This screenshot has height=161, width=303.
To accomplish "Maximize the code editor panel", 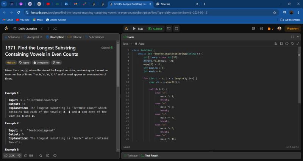I will pos(292,37).
